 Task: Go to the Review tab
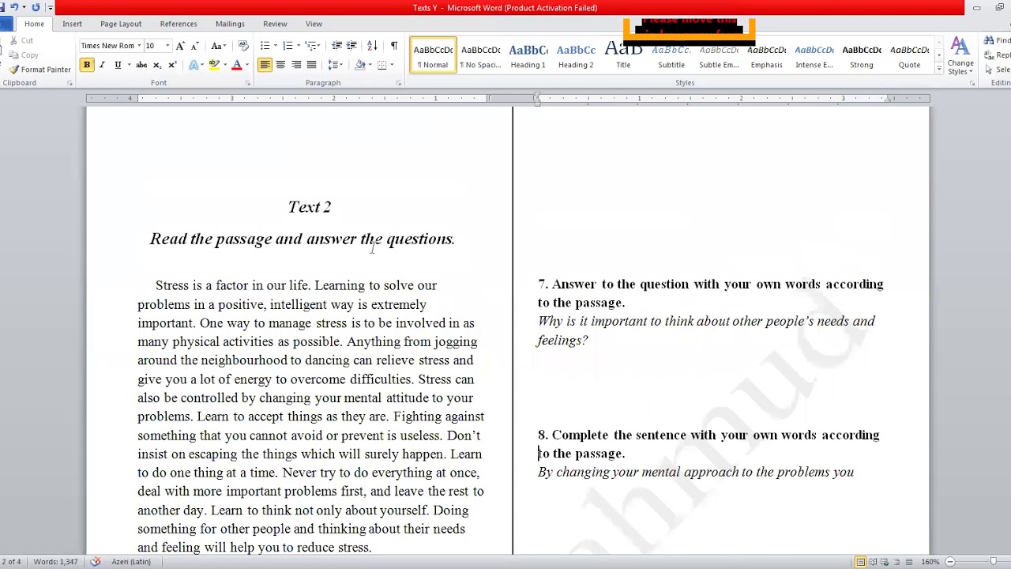point(275,24)
